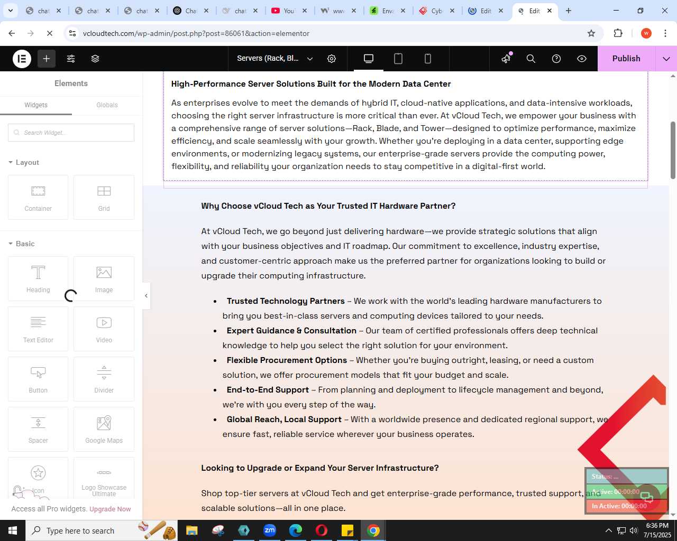Switch to Mobile responsive view
The width and height of the screenshot is (677, 541).
coord(428,59)
